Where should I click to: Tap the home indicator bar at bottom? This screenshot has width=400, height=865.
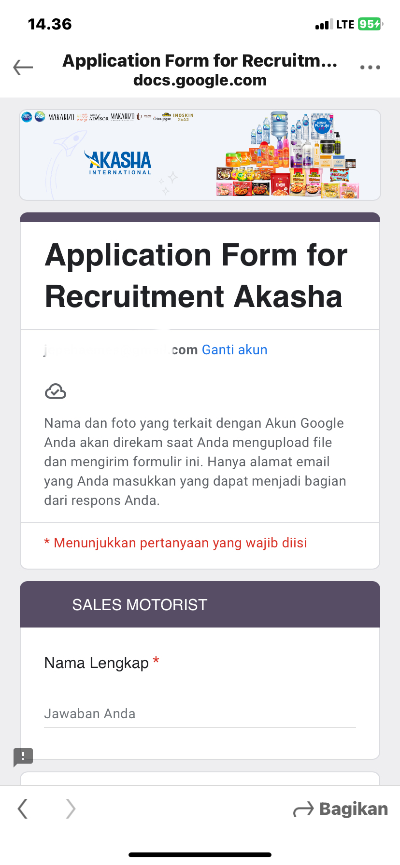200,854
